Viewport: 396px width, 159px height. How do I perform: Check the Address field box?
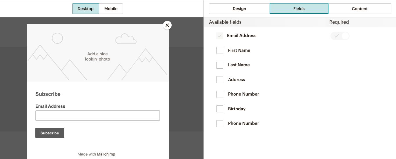point(220,80)
